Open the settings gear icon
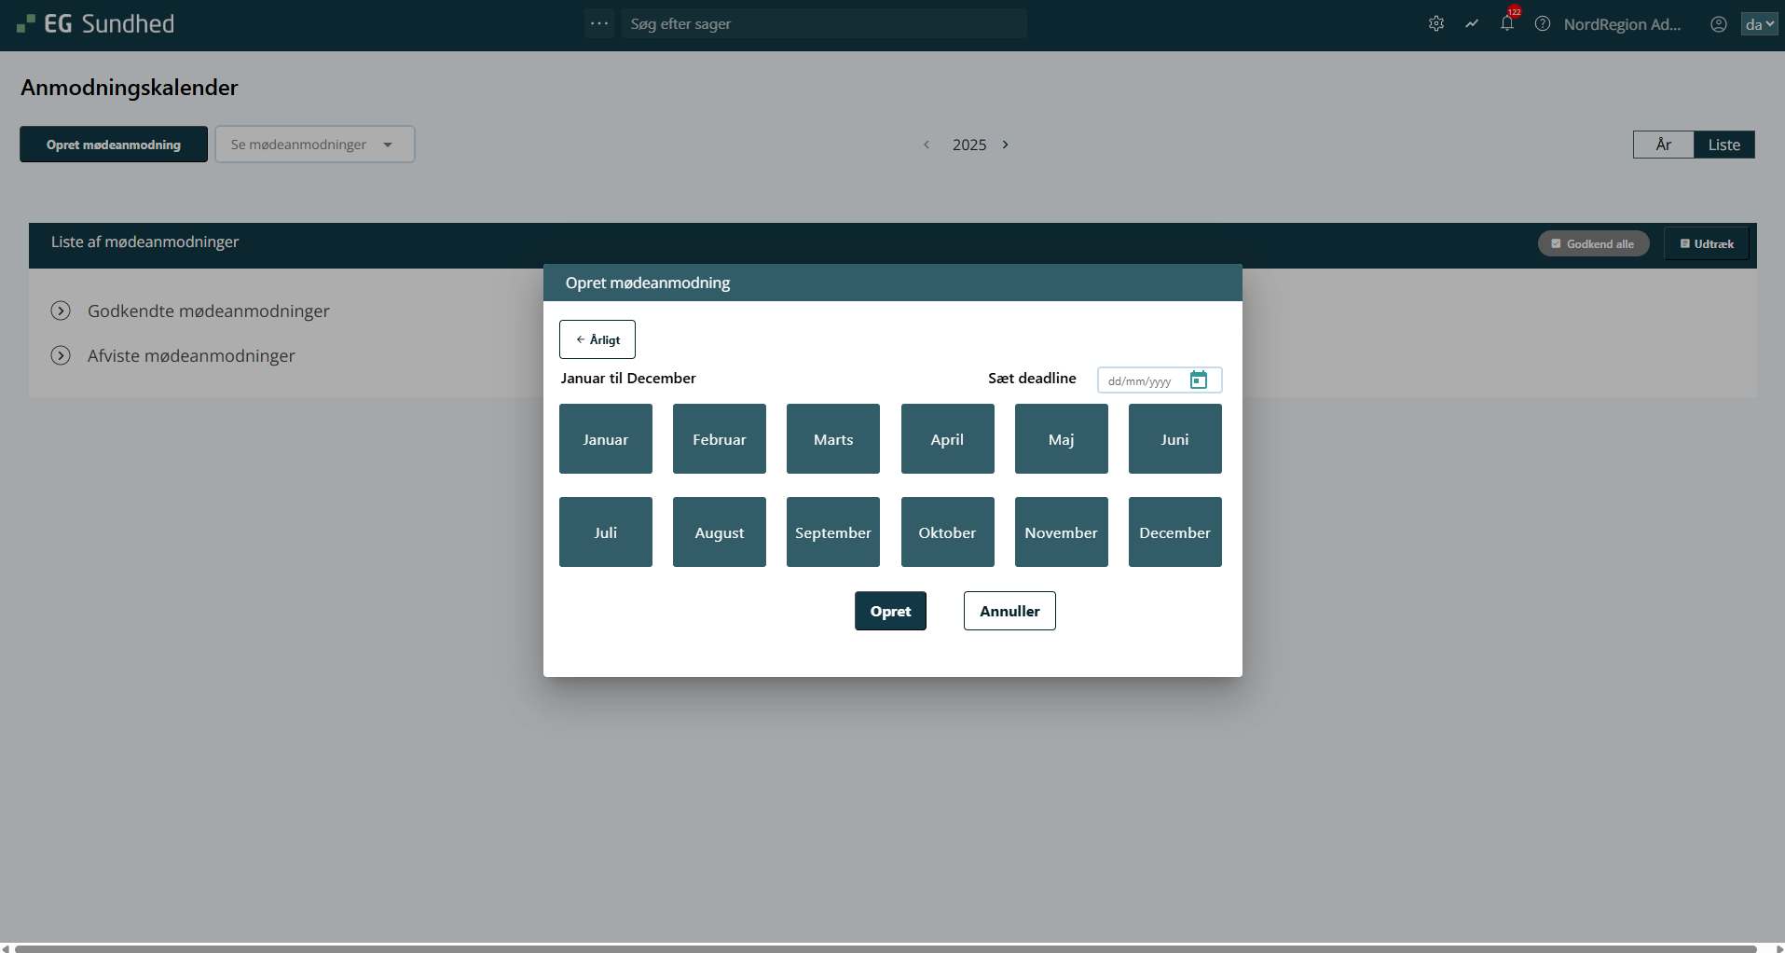The width and height of the screenshot is (1785, 953). click(1436, 24)
